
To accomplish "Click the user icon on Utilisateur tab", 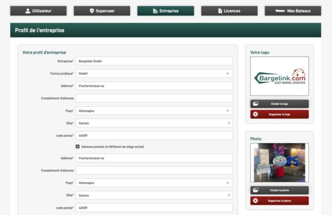I will 28,11.
